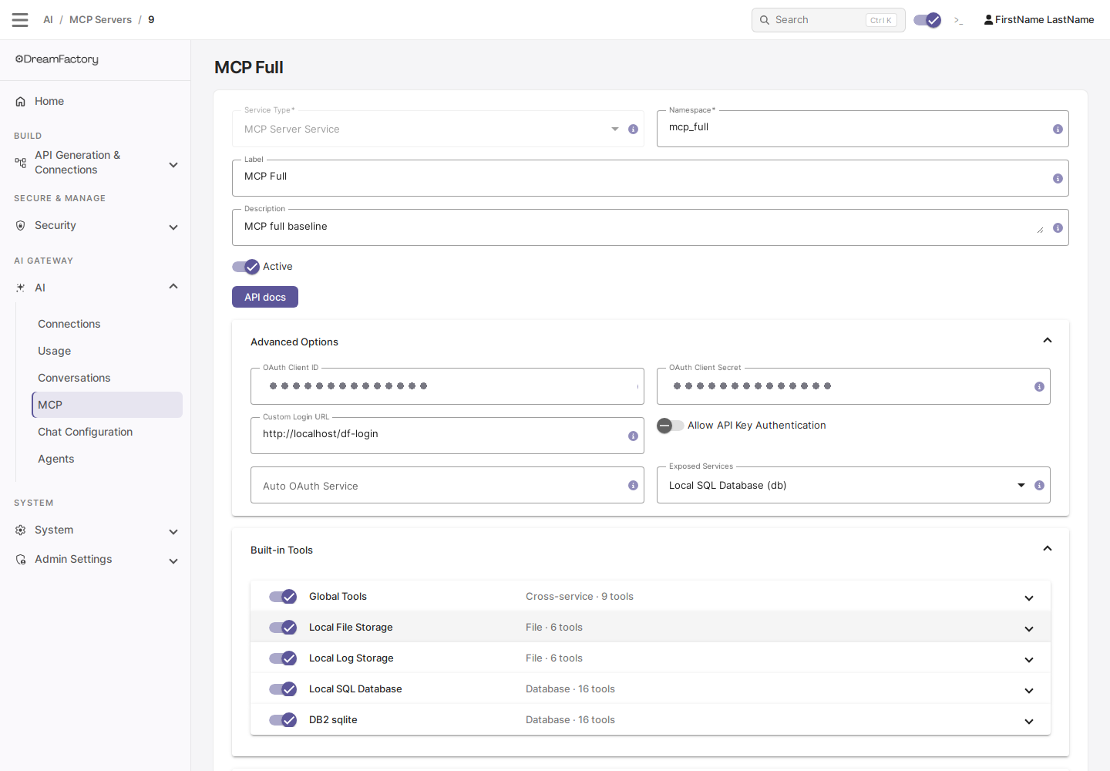The height and width of the screenshot is (771, 1110).
Task: Expand the Local SQL Database row
Action: [x=1029, y=691]
